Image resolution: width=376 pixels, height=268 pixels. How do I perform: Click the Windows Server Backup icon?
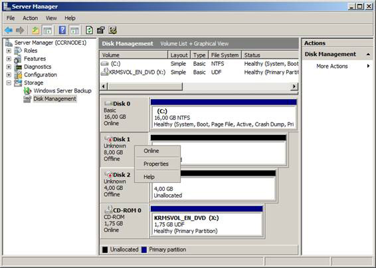pyautogui.click(x=27, y=90)
